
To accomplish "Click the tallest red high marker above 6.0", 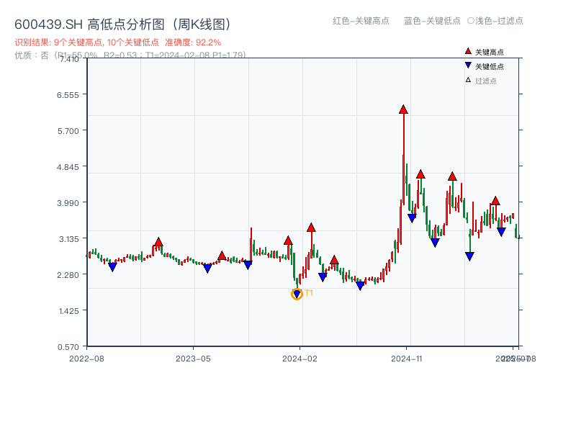I will click(x=403, y=109).
